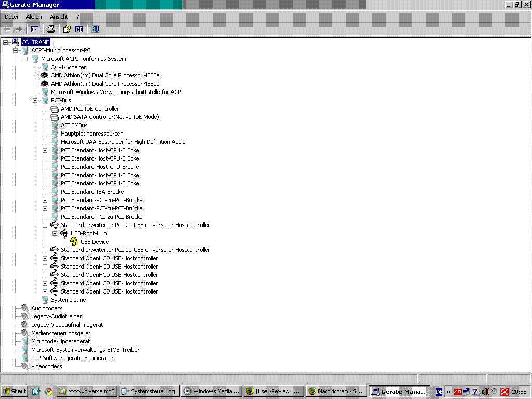The image size is (532, 399).
Task: Select the 'USB Device' entry
Action: (95, 242)
